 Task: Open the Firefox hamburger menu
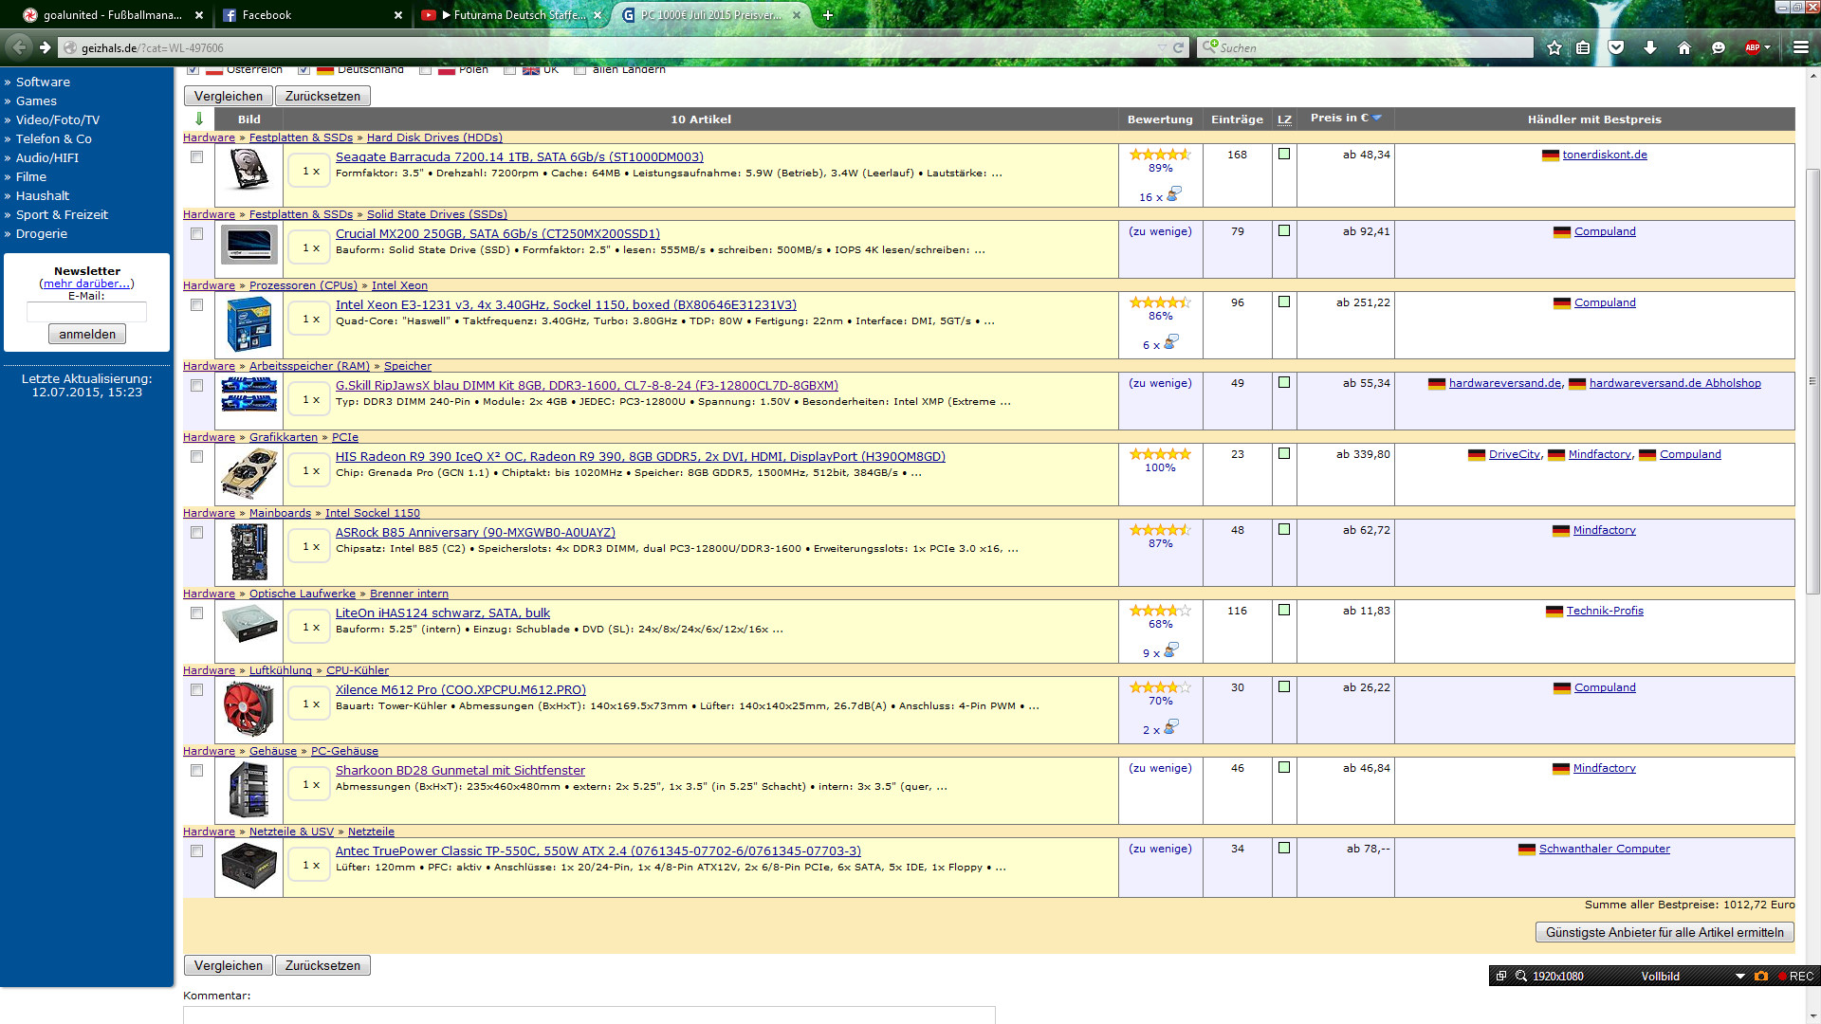1800,47
